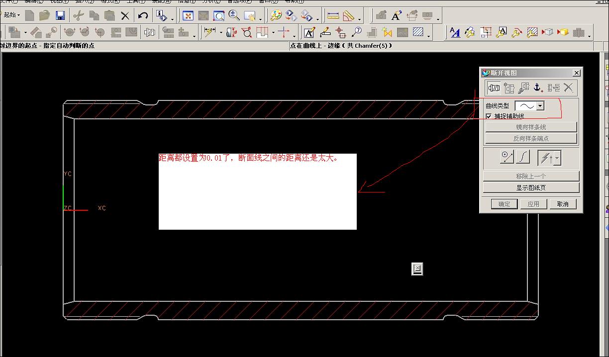
Task: Click the ordinate dimension icon
Action: (284, 32)
